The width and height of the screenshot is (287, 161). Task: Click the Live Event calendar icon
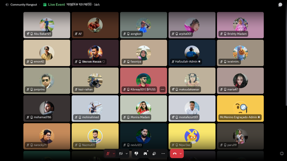(x=45, y=4)
